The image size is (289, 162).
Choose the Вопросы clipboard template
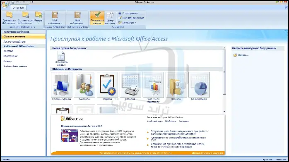coord(107,85)
